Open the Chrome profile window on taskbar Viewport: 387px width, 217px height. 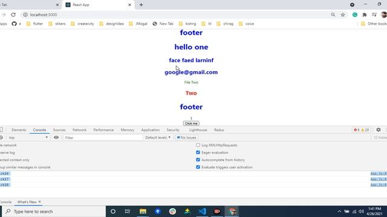(x=232, y=212)
